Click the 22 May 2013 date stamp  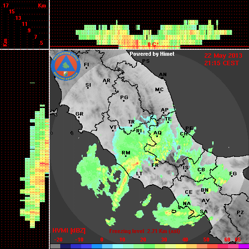point(223,56)
